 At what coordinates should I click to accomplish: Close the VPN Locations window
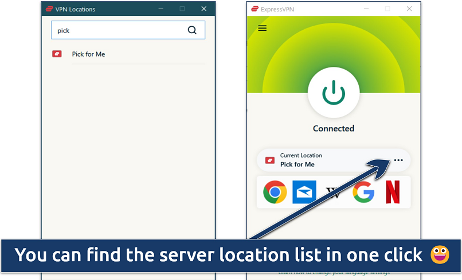click(x=204, y=9)
